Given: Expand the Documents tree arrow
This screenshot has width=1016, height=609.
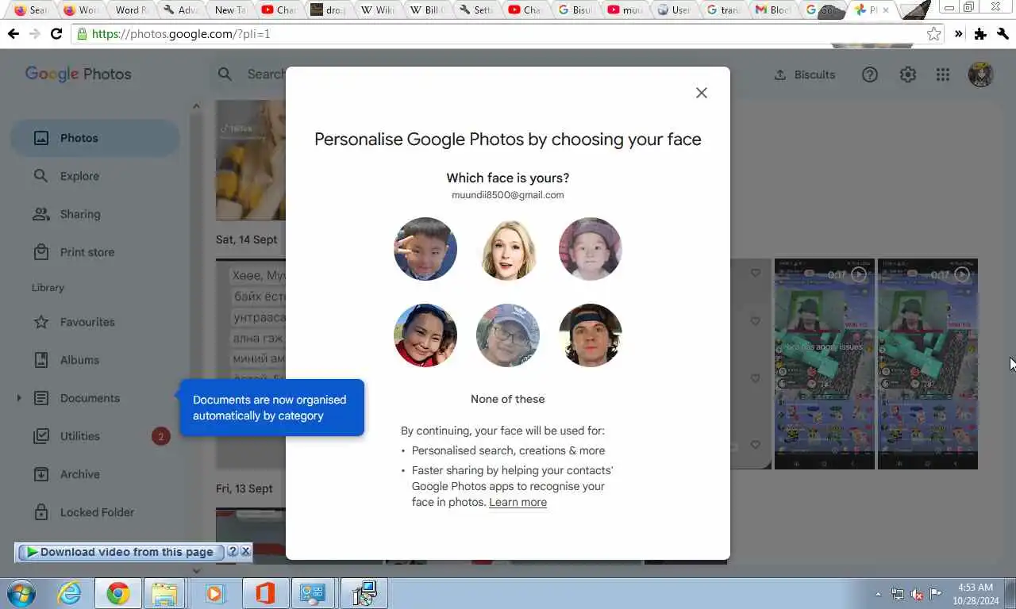Looking at the screenshot, I should point(19,398).
